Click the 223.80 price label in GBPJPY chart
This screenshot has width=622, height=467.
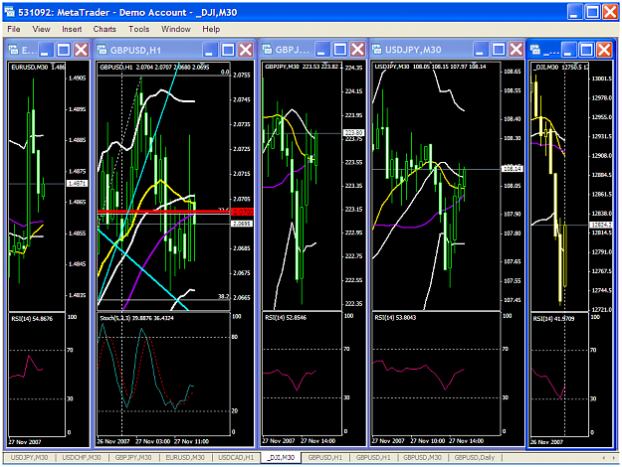pos(353,133)
